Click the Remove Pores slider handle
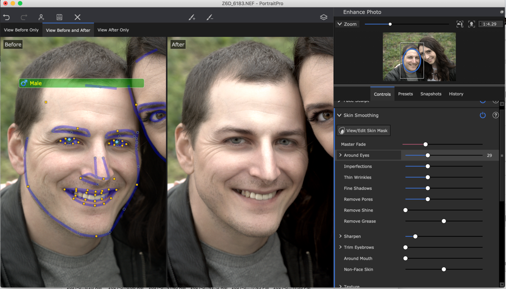The image size is (506, 289). click(x=428, y=199)
